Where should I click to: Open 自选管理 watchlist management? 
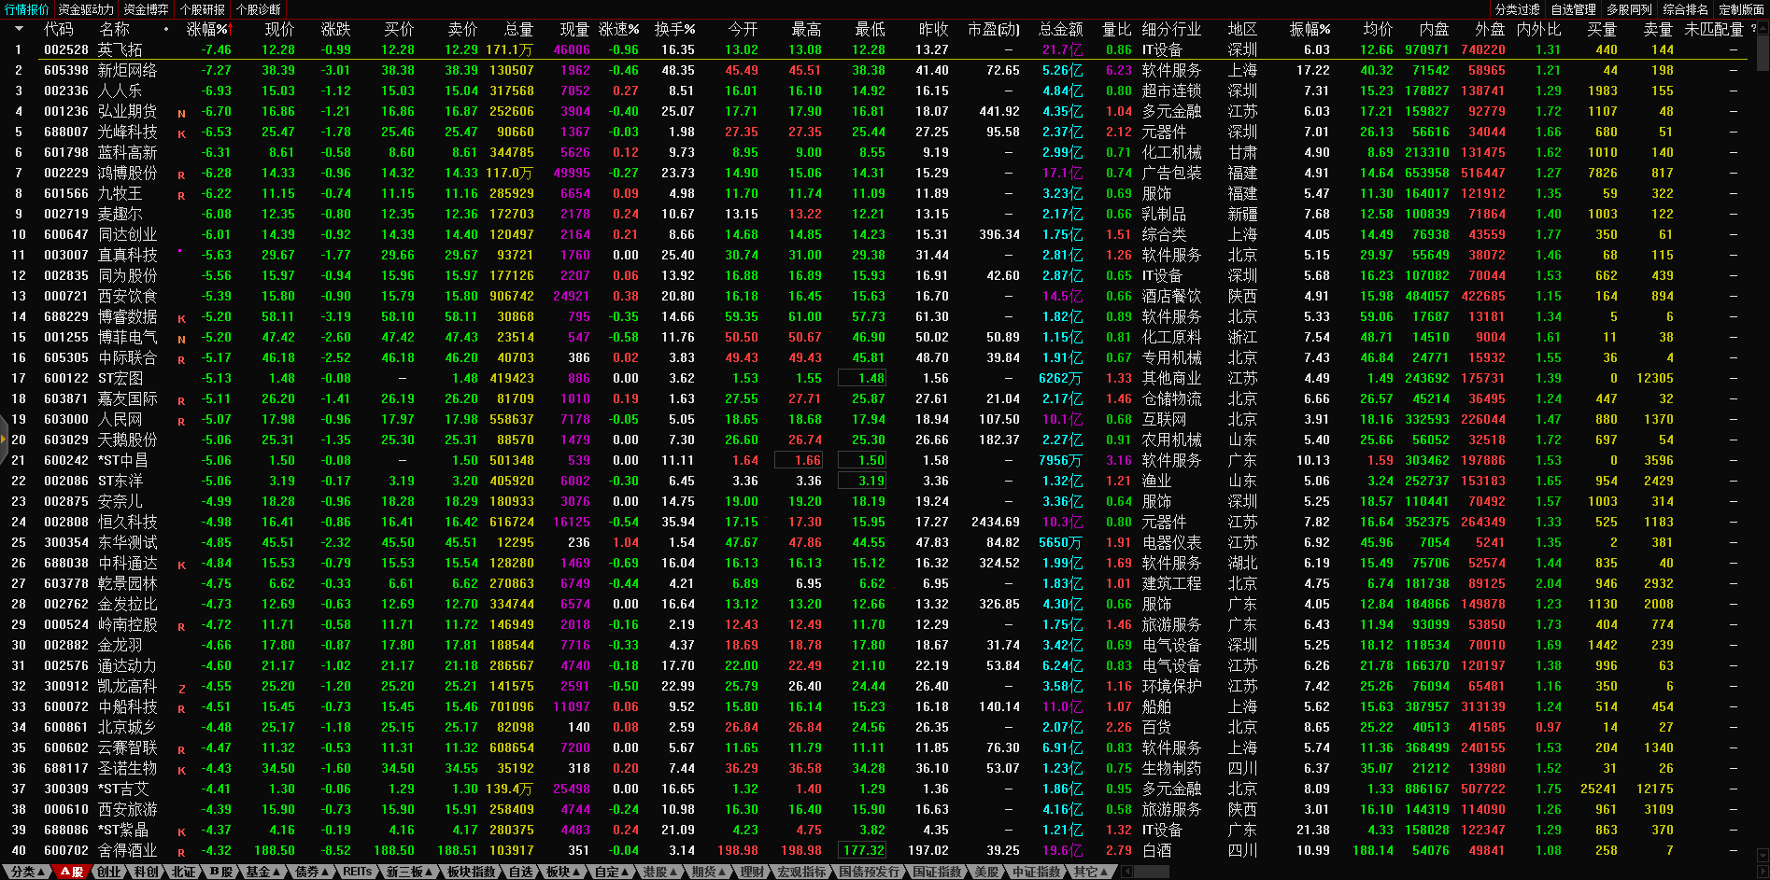pyautogui.click(x=1573, y=9)
